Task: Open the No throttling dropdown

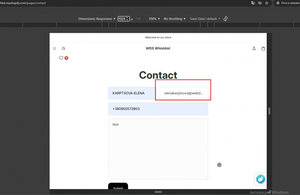Action: 175,19
